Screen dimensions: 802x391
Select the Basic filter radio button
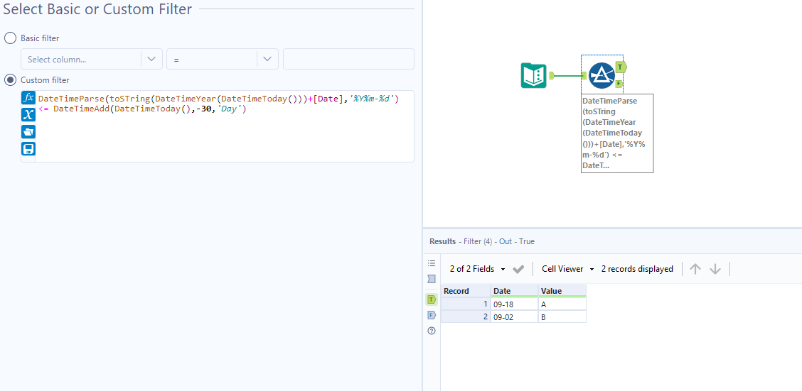click(x=10, y=38)
